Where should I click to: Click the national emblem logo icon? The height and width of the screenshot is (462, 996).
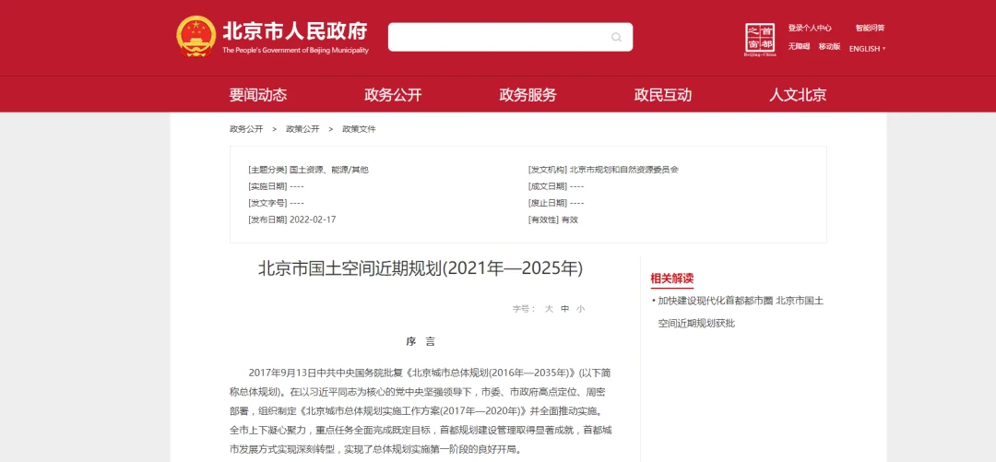pos(196,37)
